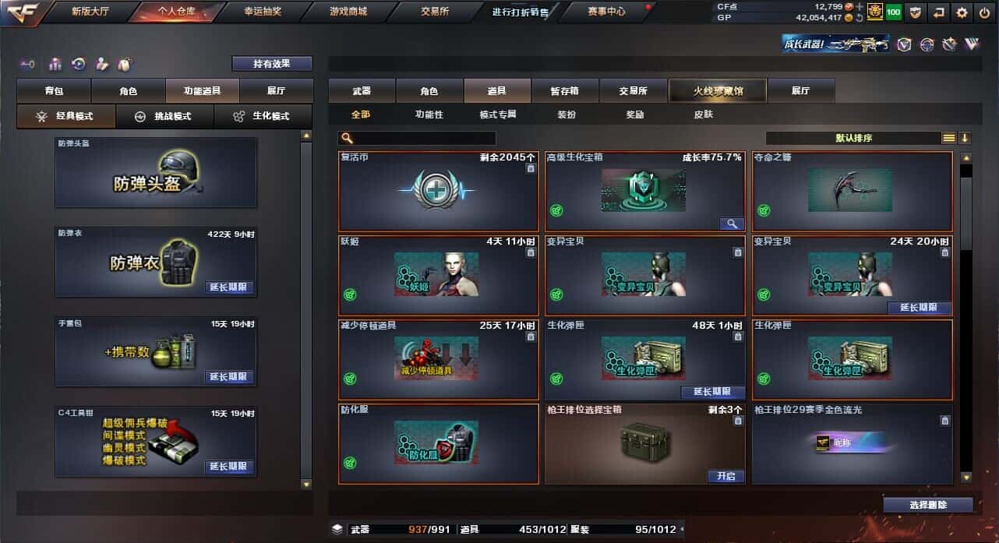Click the plus icon beside CF点 balance
Screen dimensions: 999x543
click(860, 6)
